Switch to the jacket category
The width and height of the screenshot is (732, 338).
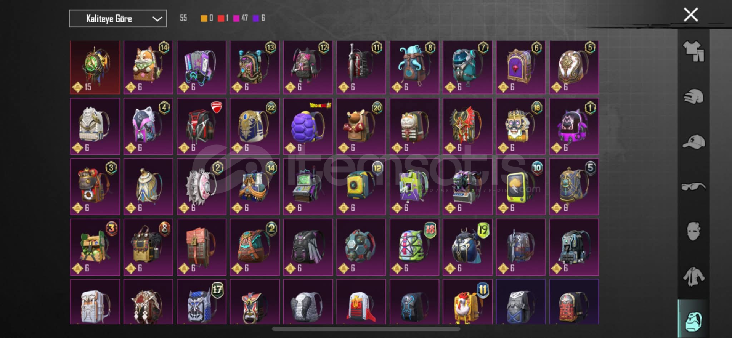coord(693,277)
